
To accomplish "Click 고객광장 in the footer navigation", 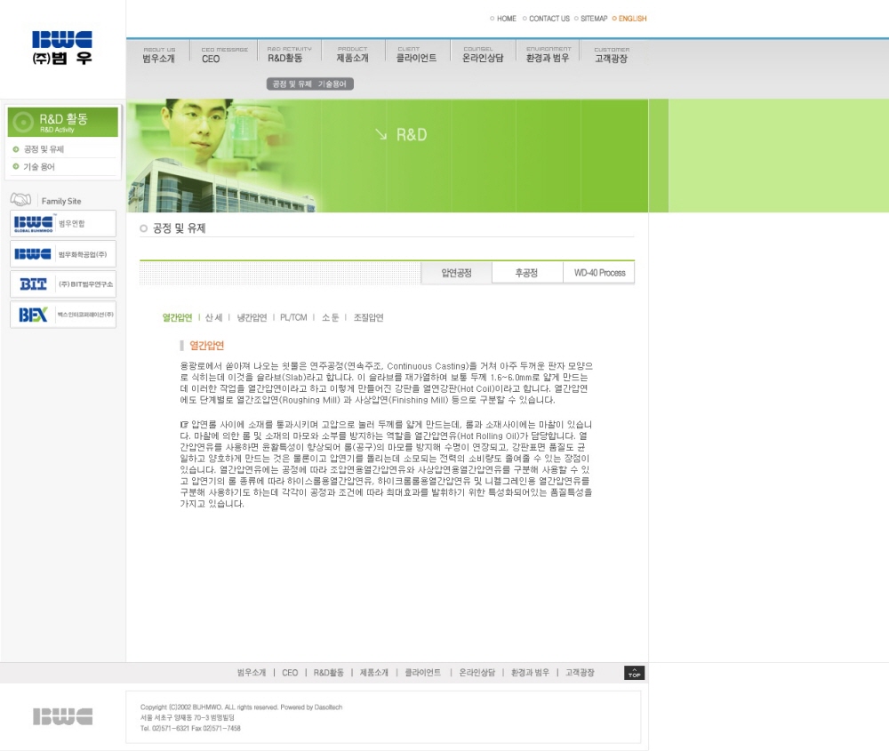I will [580, 673].
